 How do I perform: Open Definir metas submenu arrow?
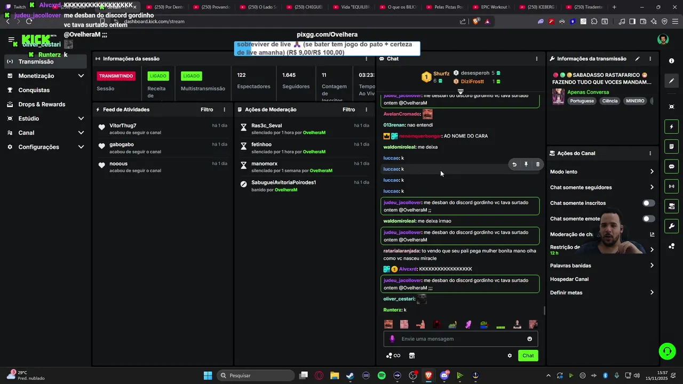point(652,293)
